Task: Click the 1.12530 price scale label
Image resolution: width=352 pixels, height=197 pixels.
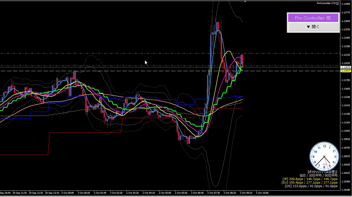Action: 346,30
